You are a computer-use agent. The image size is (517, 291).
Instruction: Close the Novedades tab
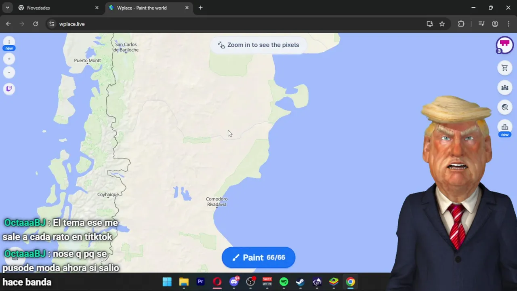(97, 8)
